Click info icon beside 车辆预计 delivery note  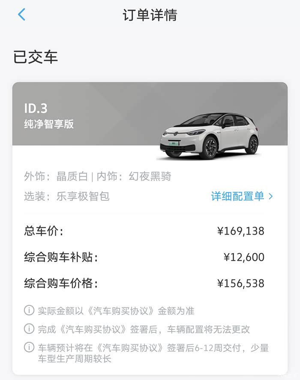(29, 347)
